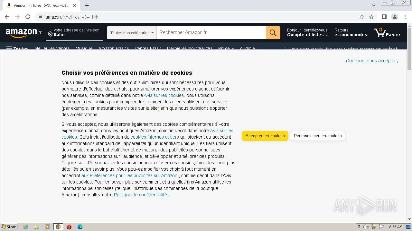Expand the Toutes nos catégories dropdown

point(132,33)
